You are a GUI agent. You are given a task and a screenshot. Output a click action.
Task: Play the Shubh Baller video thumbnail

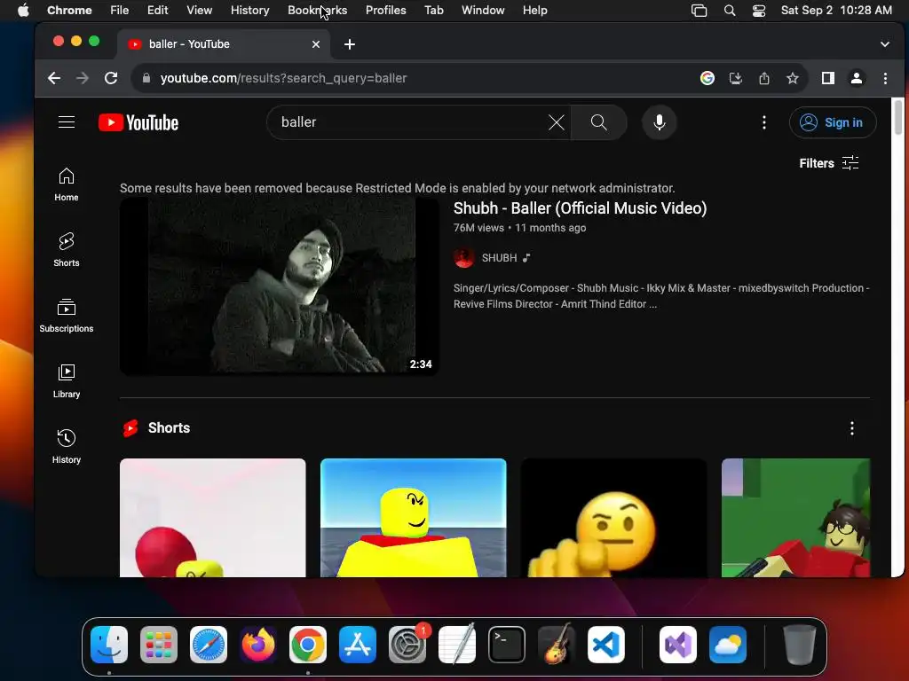[279, 286]
